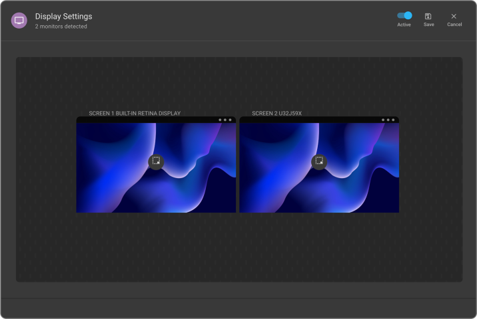This screenshot has height=319, width=477.
Task: Click the '2 monitors detected' subtitle
Action: [x=61, y=27]
